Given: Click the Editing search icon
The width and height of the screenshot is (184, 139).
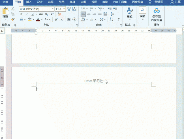Looking at the screenshot, I should pos(142,10).
